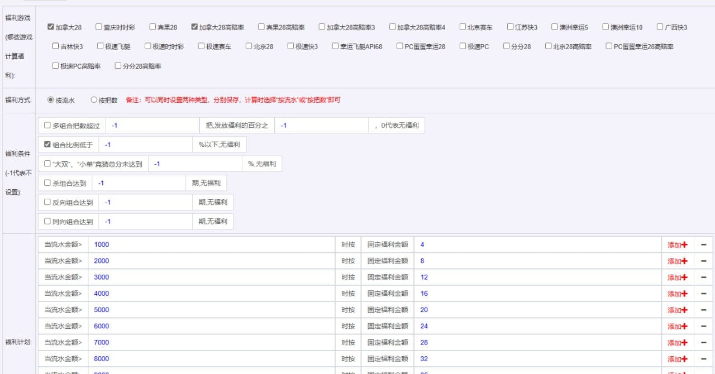Viewport: 715px width, 374px height.
Task: Check the 澳洲幸运10 checkbox
Action: [x=606, y=27]
